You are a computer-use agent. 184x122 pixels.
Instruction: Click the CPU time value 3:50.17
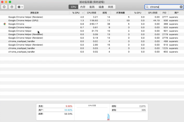pos(94,24)
